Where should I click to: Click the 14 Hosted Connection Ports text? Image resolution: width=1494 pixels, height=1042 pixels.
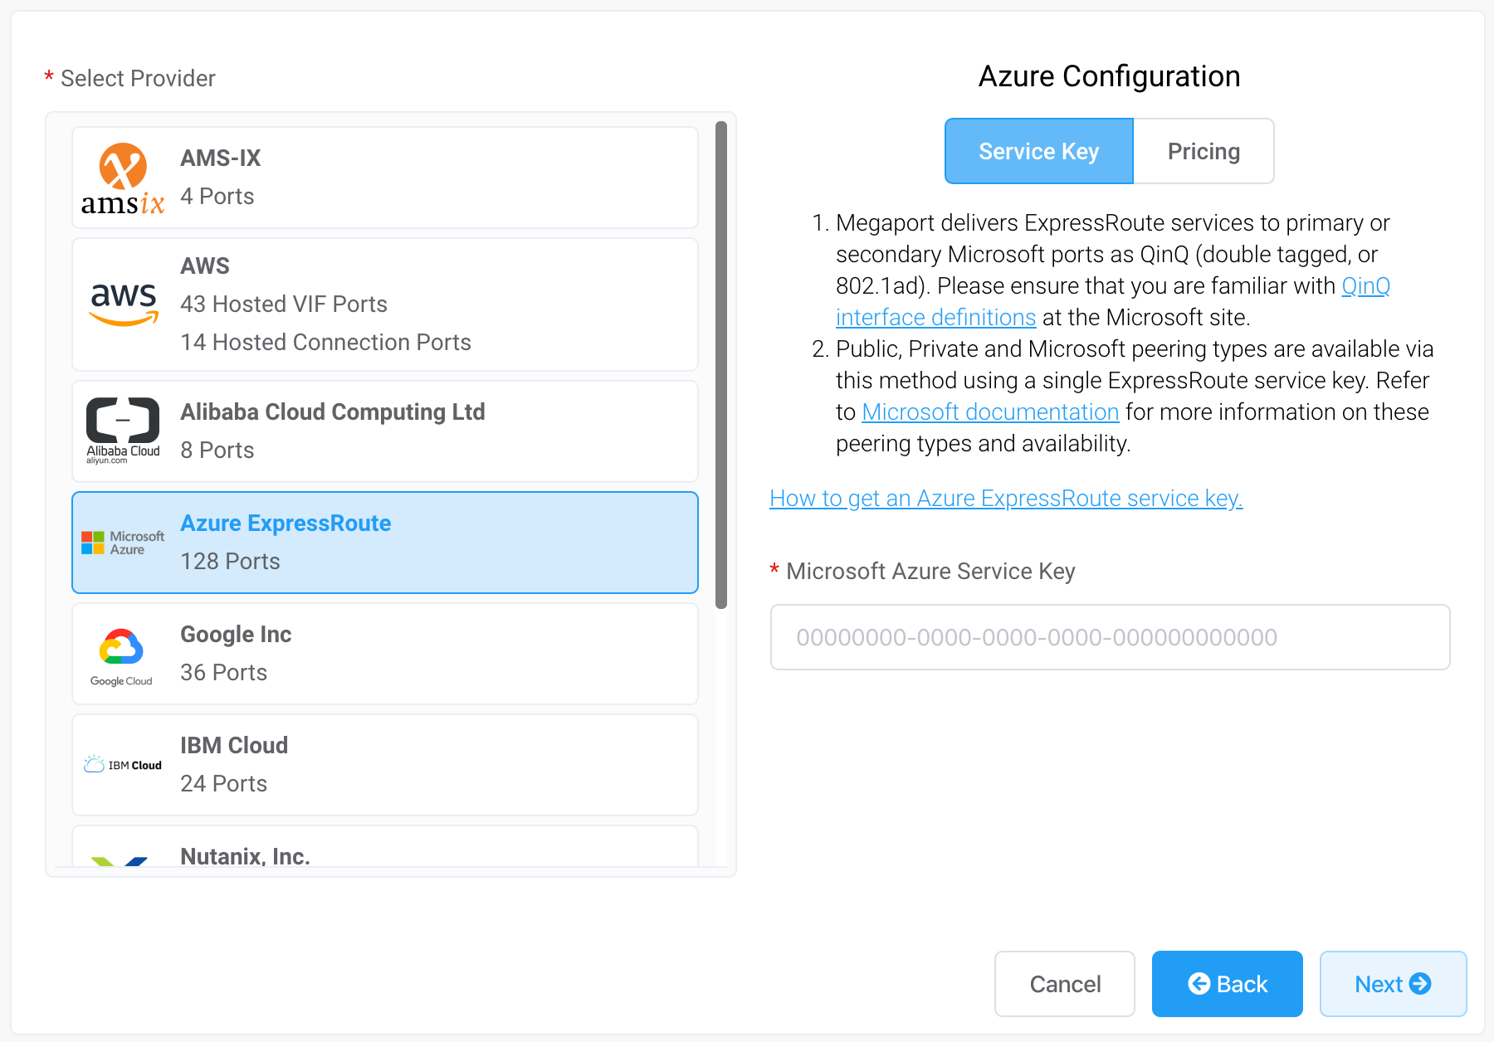325,342
